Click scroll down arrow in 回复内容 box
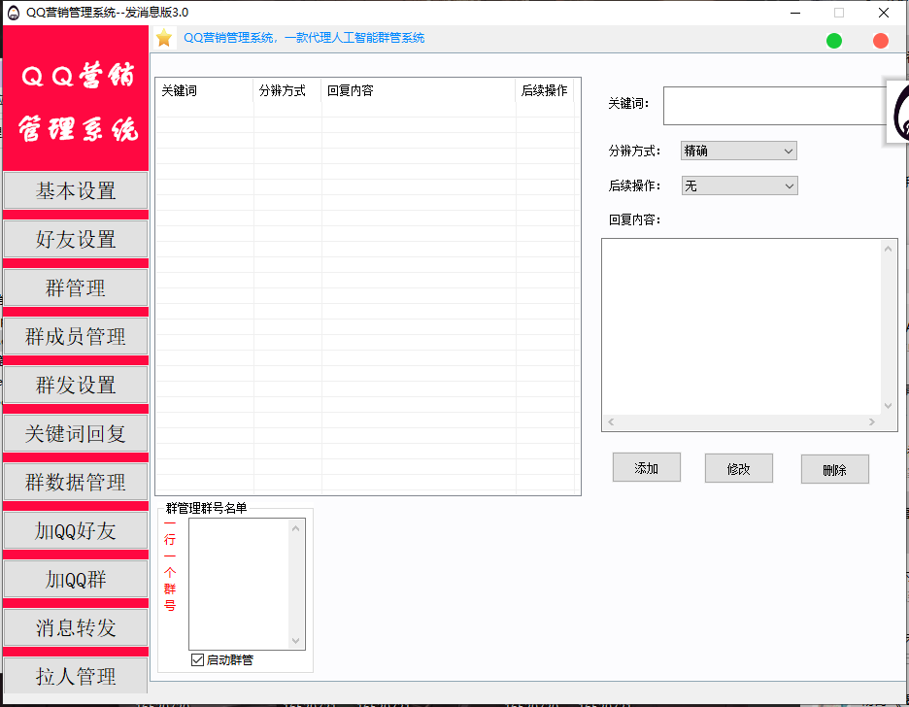 pyautogui.click(x=889, y=406)
